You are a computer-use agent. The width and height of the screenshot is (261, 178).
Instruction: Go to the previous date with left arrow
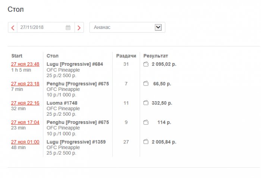point(13,27)
